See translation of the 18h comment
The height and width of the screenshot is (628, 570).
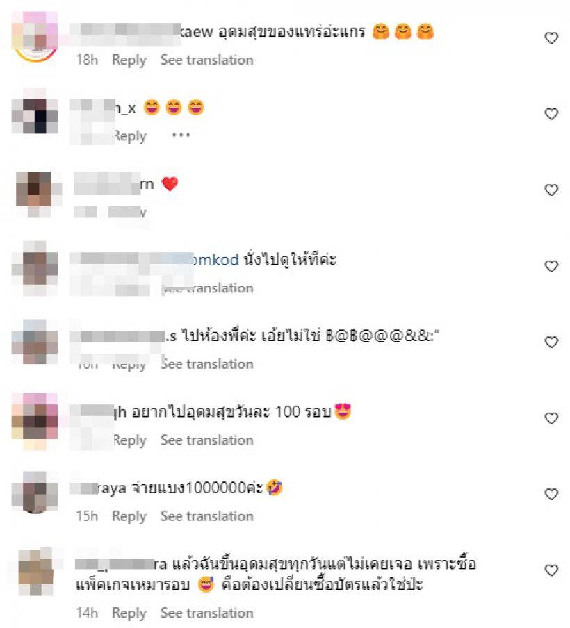pyautogui.click(x=207, y=60)
